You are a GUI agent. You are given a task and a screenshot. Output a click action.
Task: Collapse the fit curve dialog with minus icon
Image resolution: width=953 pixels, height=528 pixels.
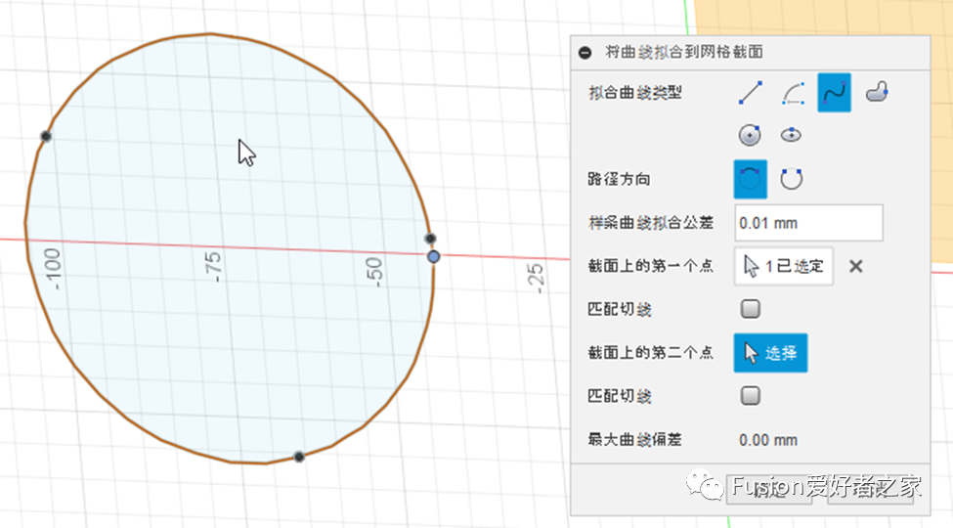click(585, 53)
